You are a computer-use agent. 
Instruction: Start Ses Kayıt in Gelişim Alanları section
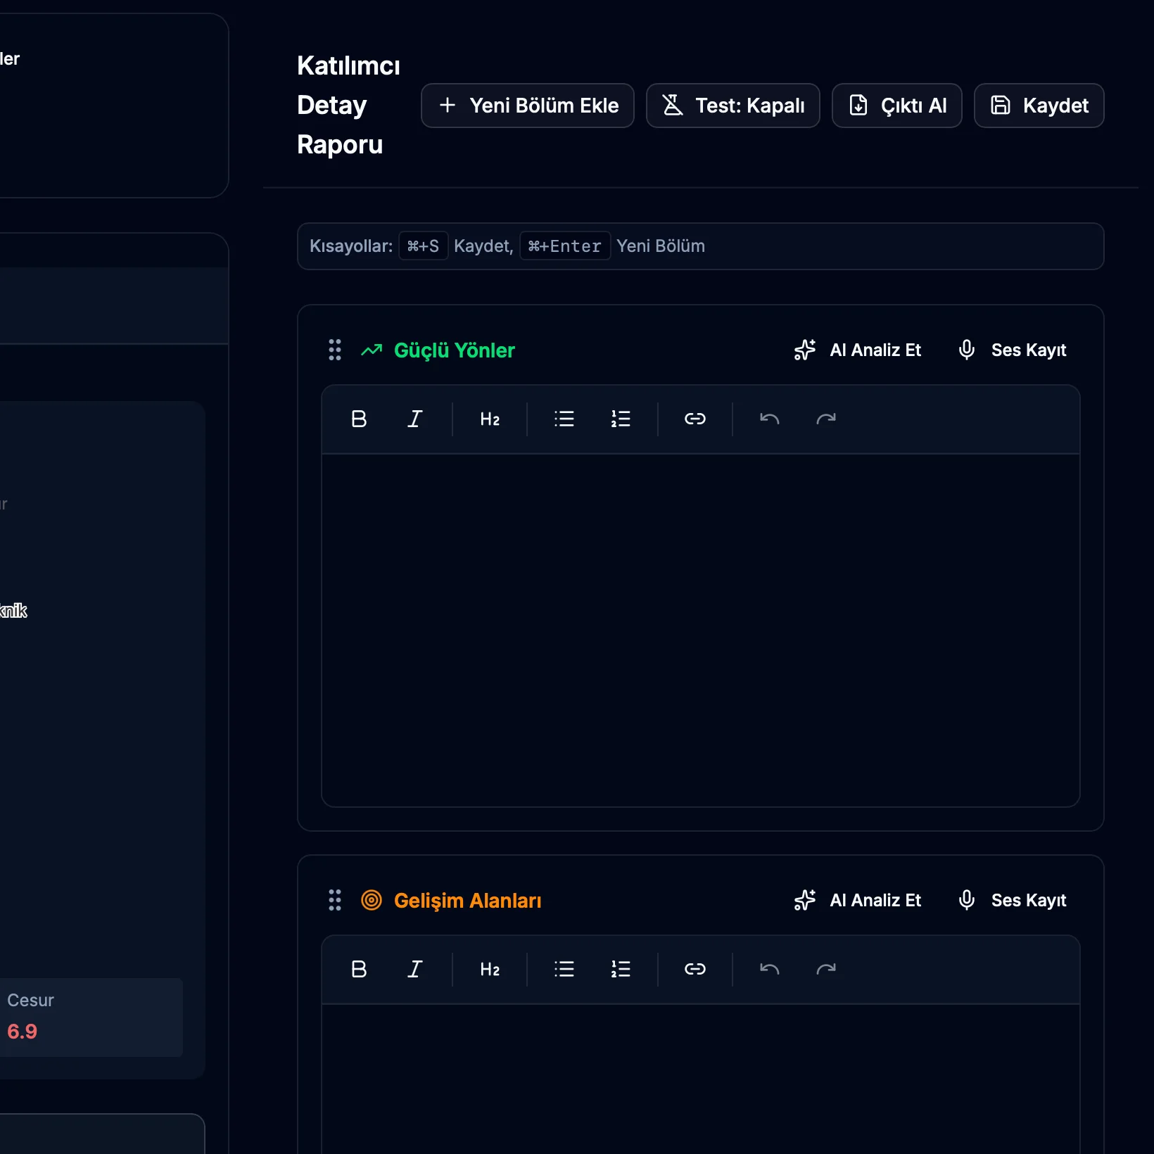point(1012,900)
